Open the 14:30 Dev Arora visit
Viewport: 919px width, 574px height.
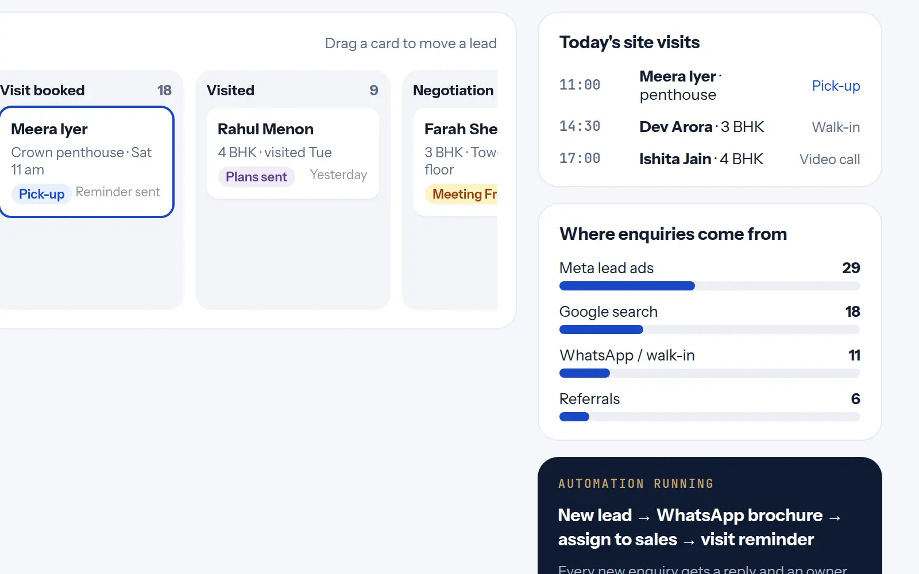(710, 127)
